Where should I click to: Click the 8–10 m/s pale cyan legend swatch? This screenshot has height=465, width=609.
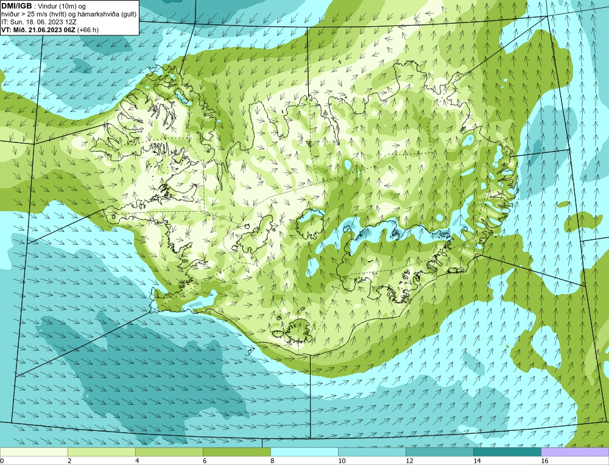[x=304, y=452]
